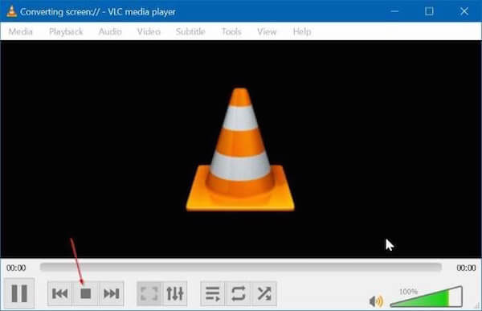This screenshot has width=482, height=311.
Task: Click the VLC cone icon in the title bar
Action: pyautogui.click(x=11, y=11)
